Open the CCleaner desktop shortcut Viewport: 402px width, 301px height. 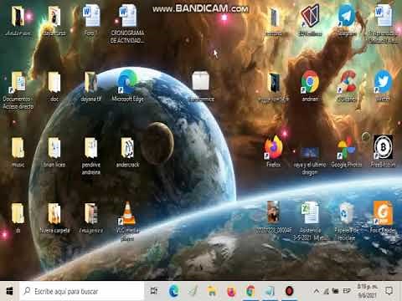coord(347,82)
